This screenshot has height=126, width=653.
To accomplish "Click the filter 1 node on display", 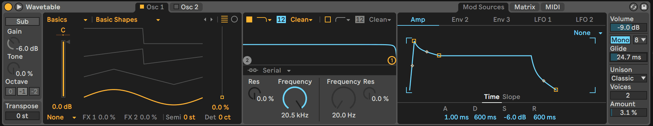I will pos(392,60).
